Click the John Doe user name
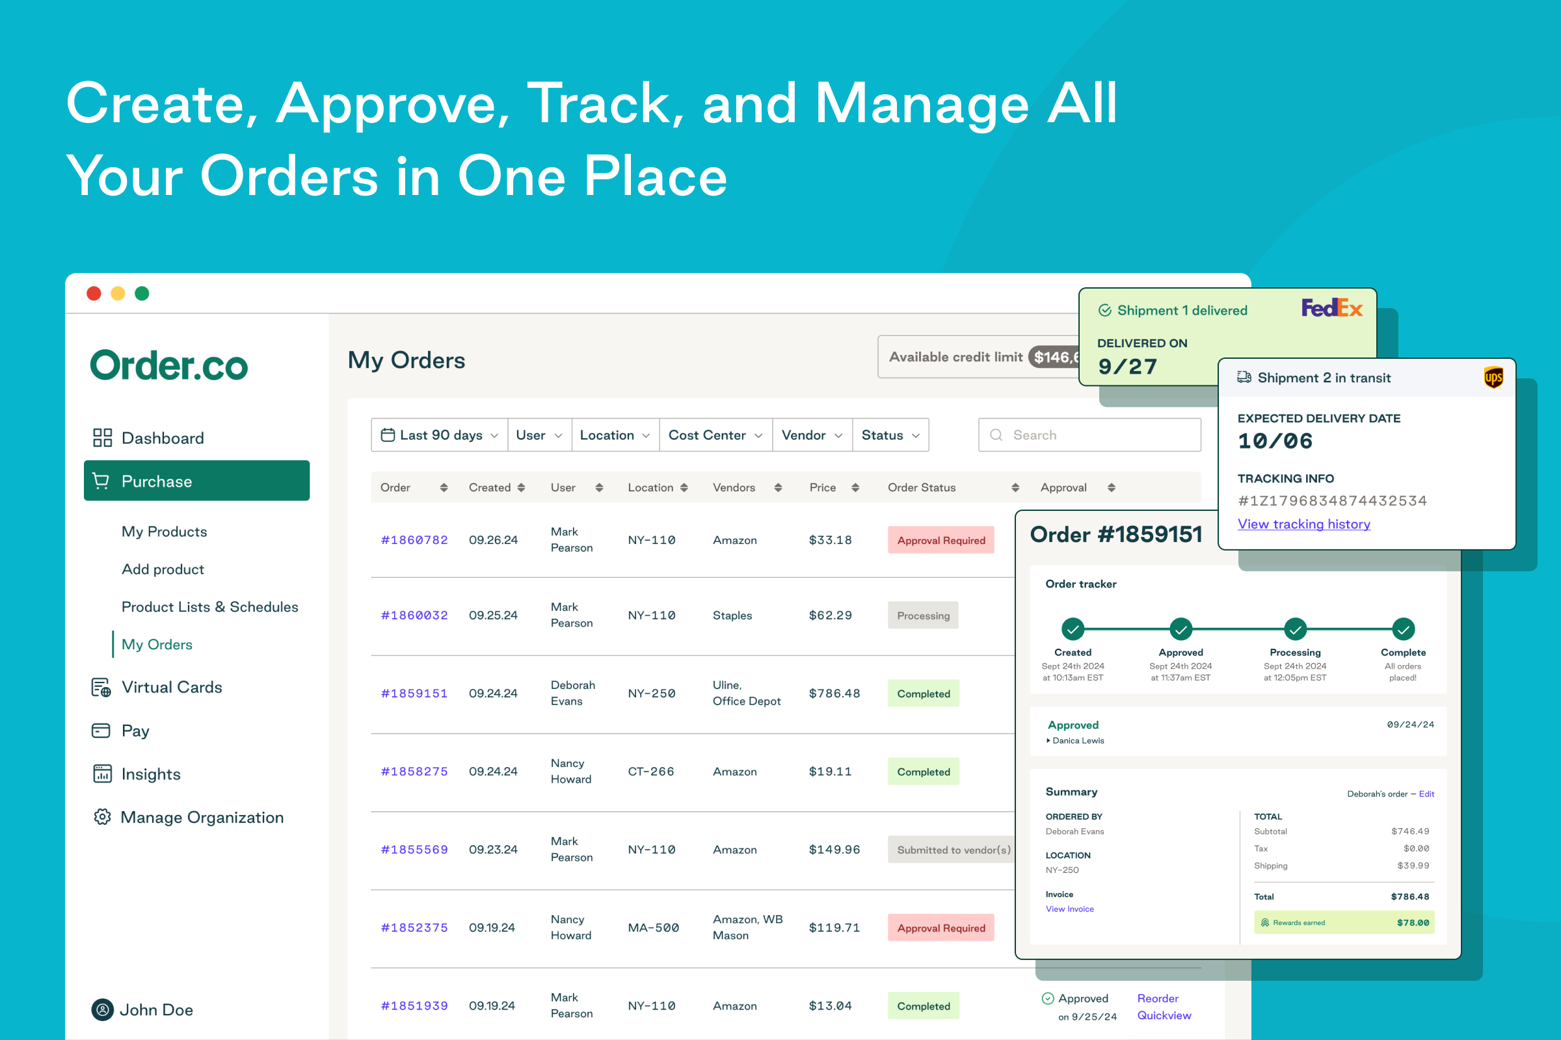The width and height of the screenshot is (1561, 1040). coord(156,1009)
